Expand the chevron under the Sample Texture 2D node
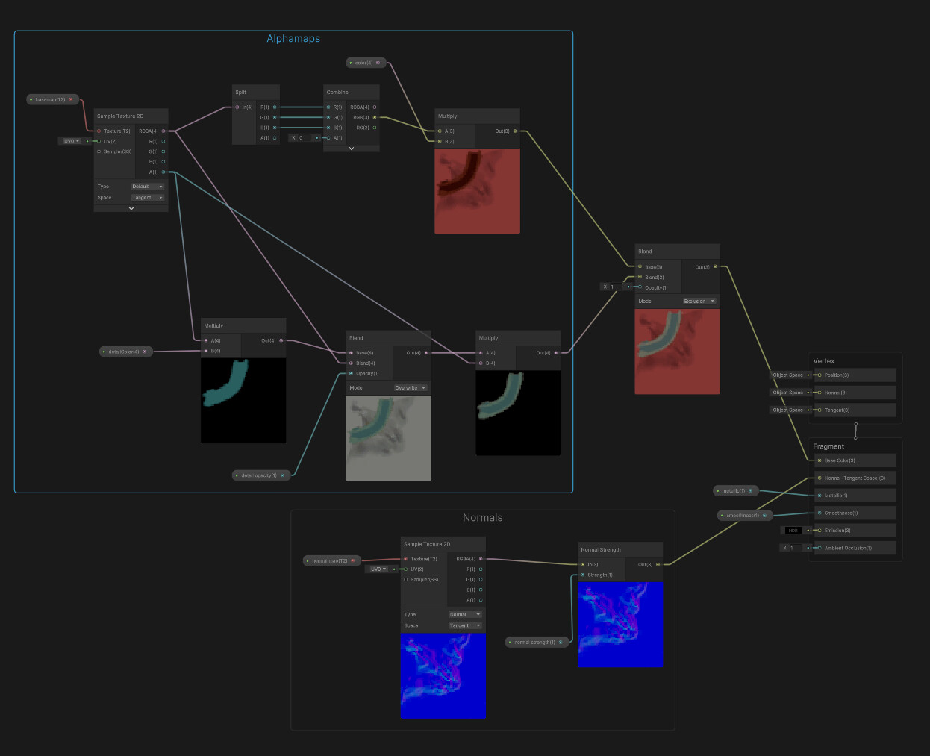The image size is (930, 756). click(x=131, y=208)
